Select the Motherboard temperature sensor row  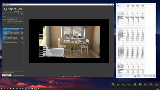[x=130, y=70]
